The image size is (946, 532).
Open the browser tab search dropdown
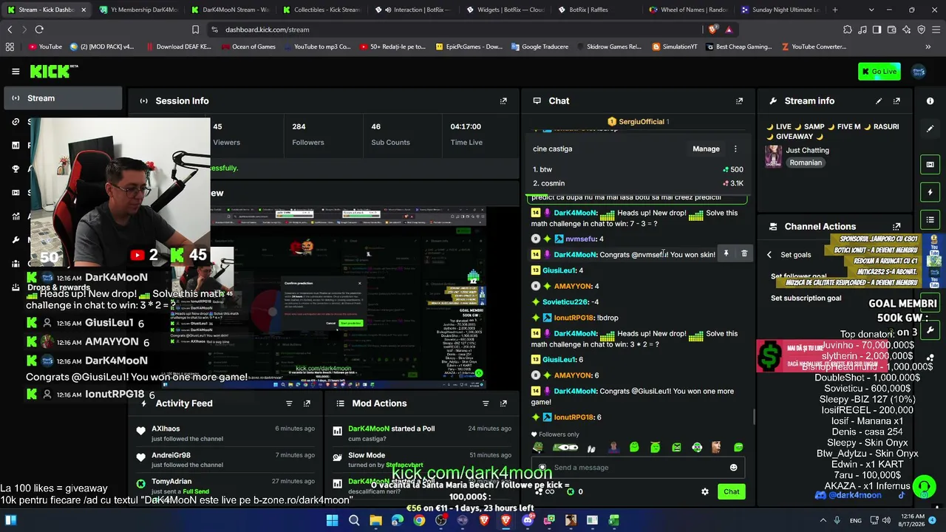pos(871,10)
